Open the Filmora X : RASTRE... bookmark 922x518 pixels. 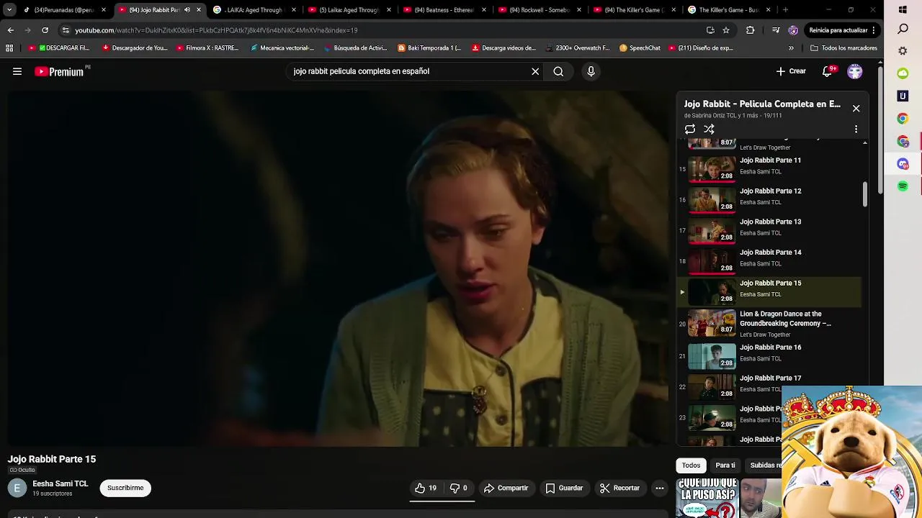[207, 48]
